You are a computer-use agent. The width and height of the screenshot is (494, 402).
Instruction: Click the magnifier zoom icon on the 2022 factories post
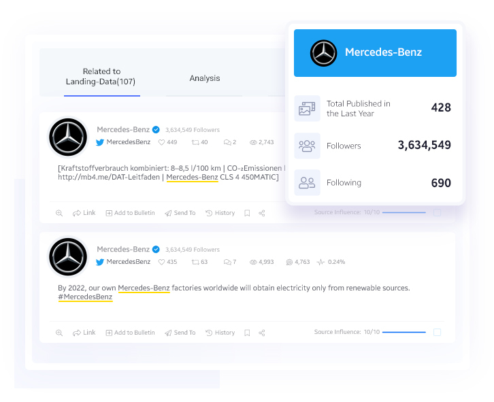[59, 333]
